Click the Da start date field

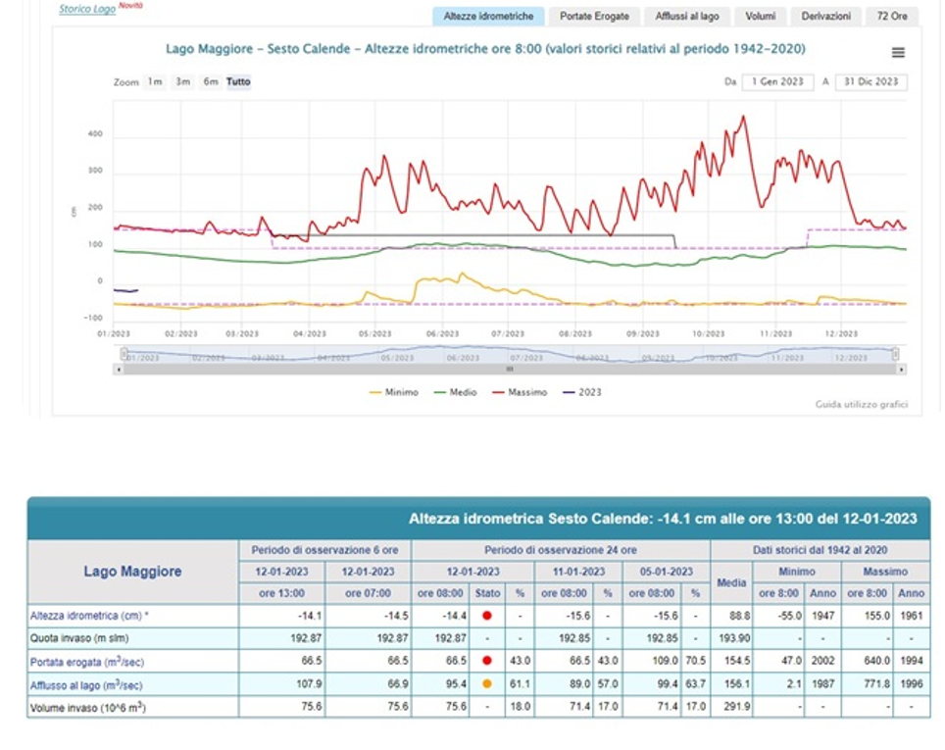[777, 82]
